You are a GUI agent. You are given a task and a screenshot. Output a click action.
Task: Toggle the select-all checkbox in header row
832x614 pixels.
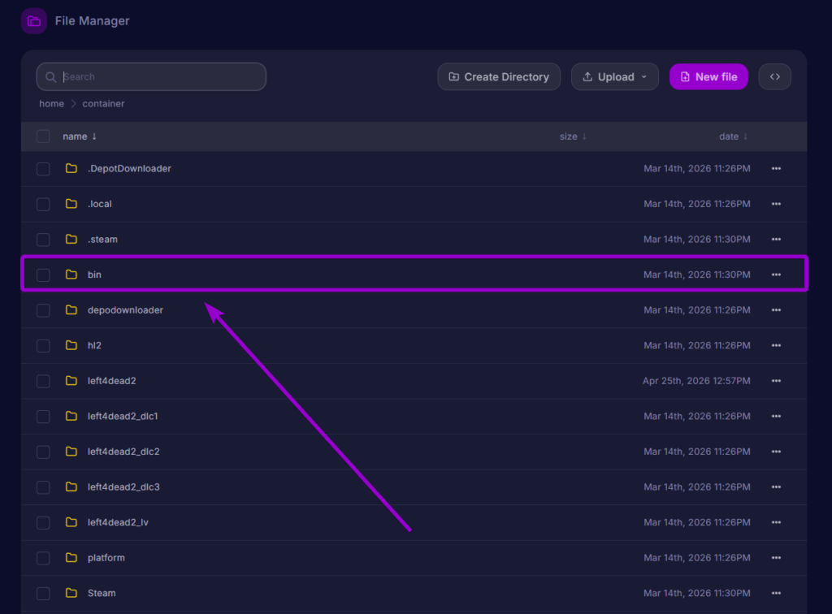click(43, 136)
